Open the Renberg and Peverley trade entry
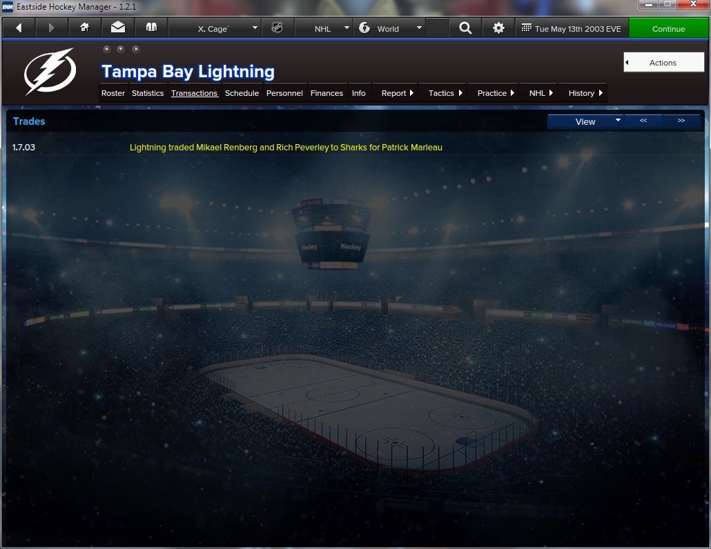The image size is (711, 549). pos(286,147)
